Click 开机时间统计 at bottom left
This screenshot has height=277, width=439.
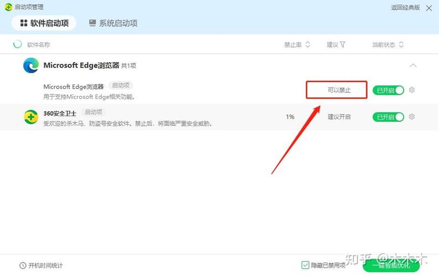point(41,265)
